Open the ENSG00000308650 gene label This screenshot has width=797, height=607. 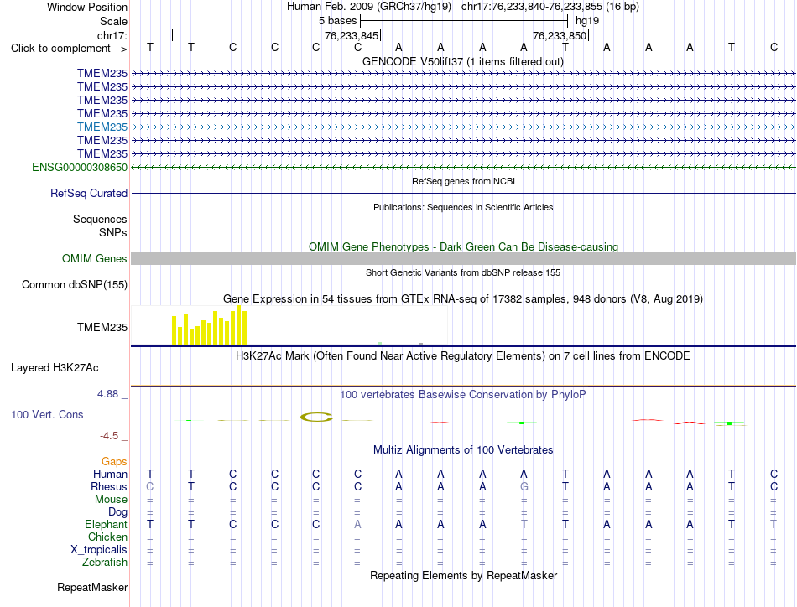tap(80, 167)
